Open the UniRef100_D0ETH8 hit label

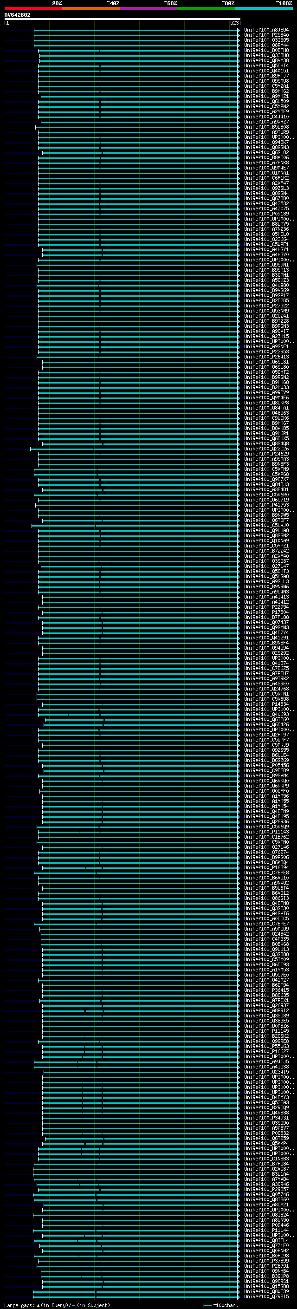[x=266, y=50]
